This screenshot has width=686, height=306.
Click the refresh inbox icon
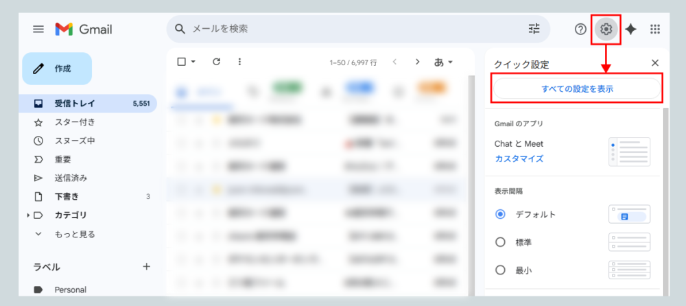point(216,62)
